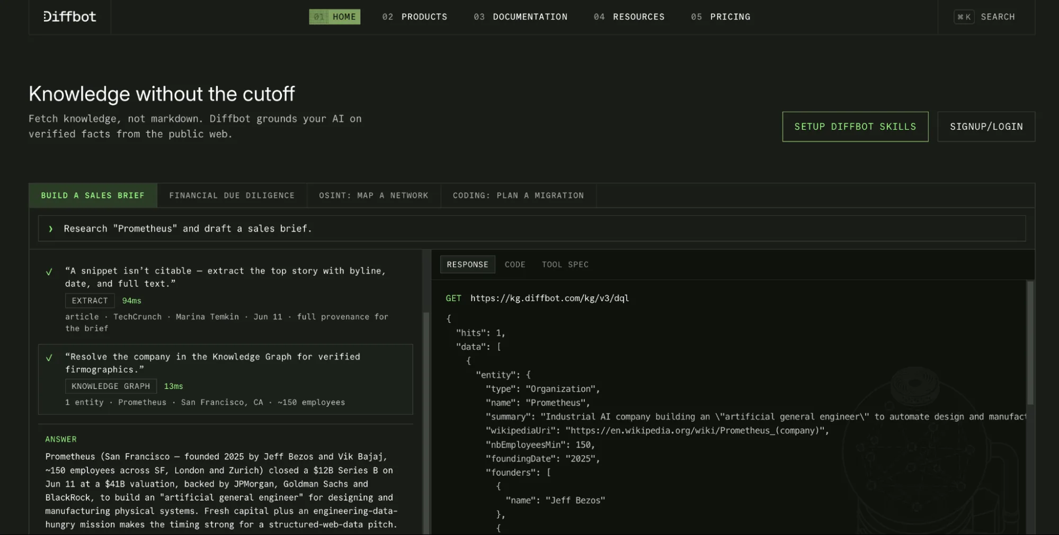The height and width of the screenshot is (535, 1059).
Task: Click "1 entity · Prometheus · San Francisco" result line
Action: tap(205, 402)
